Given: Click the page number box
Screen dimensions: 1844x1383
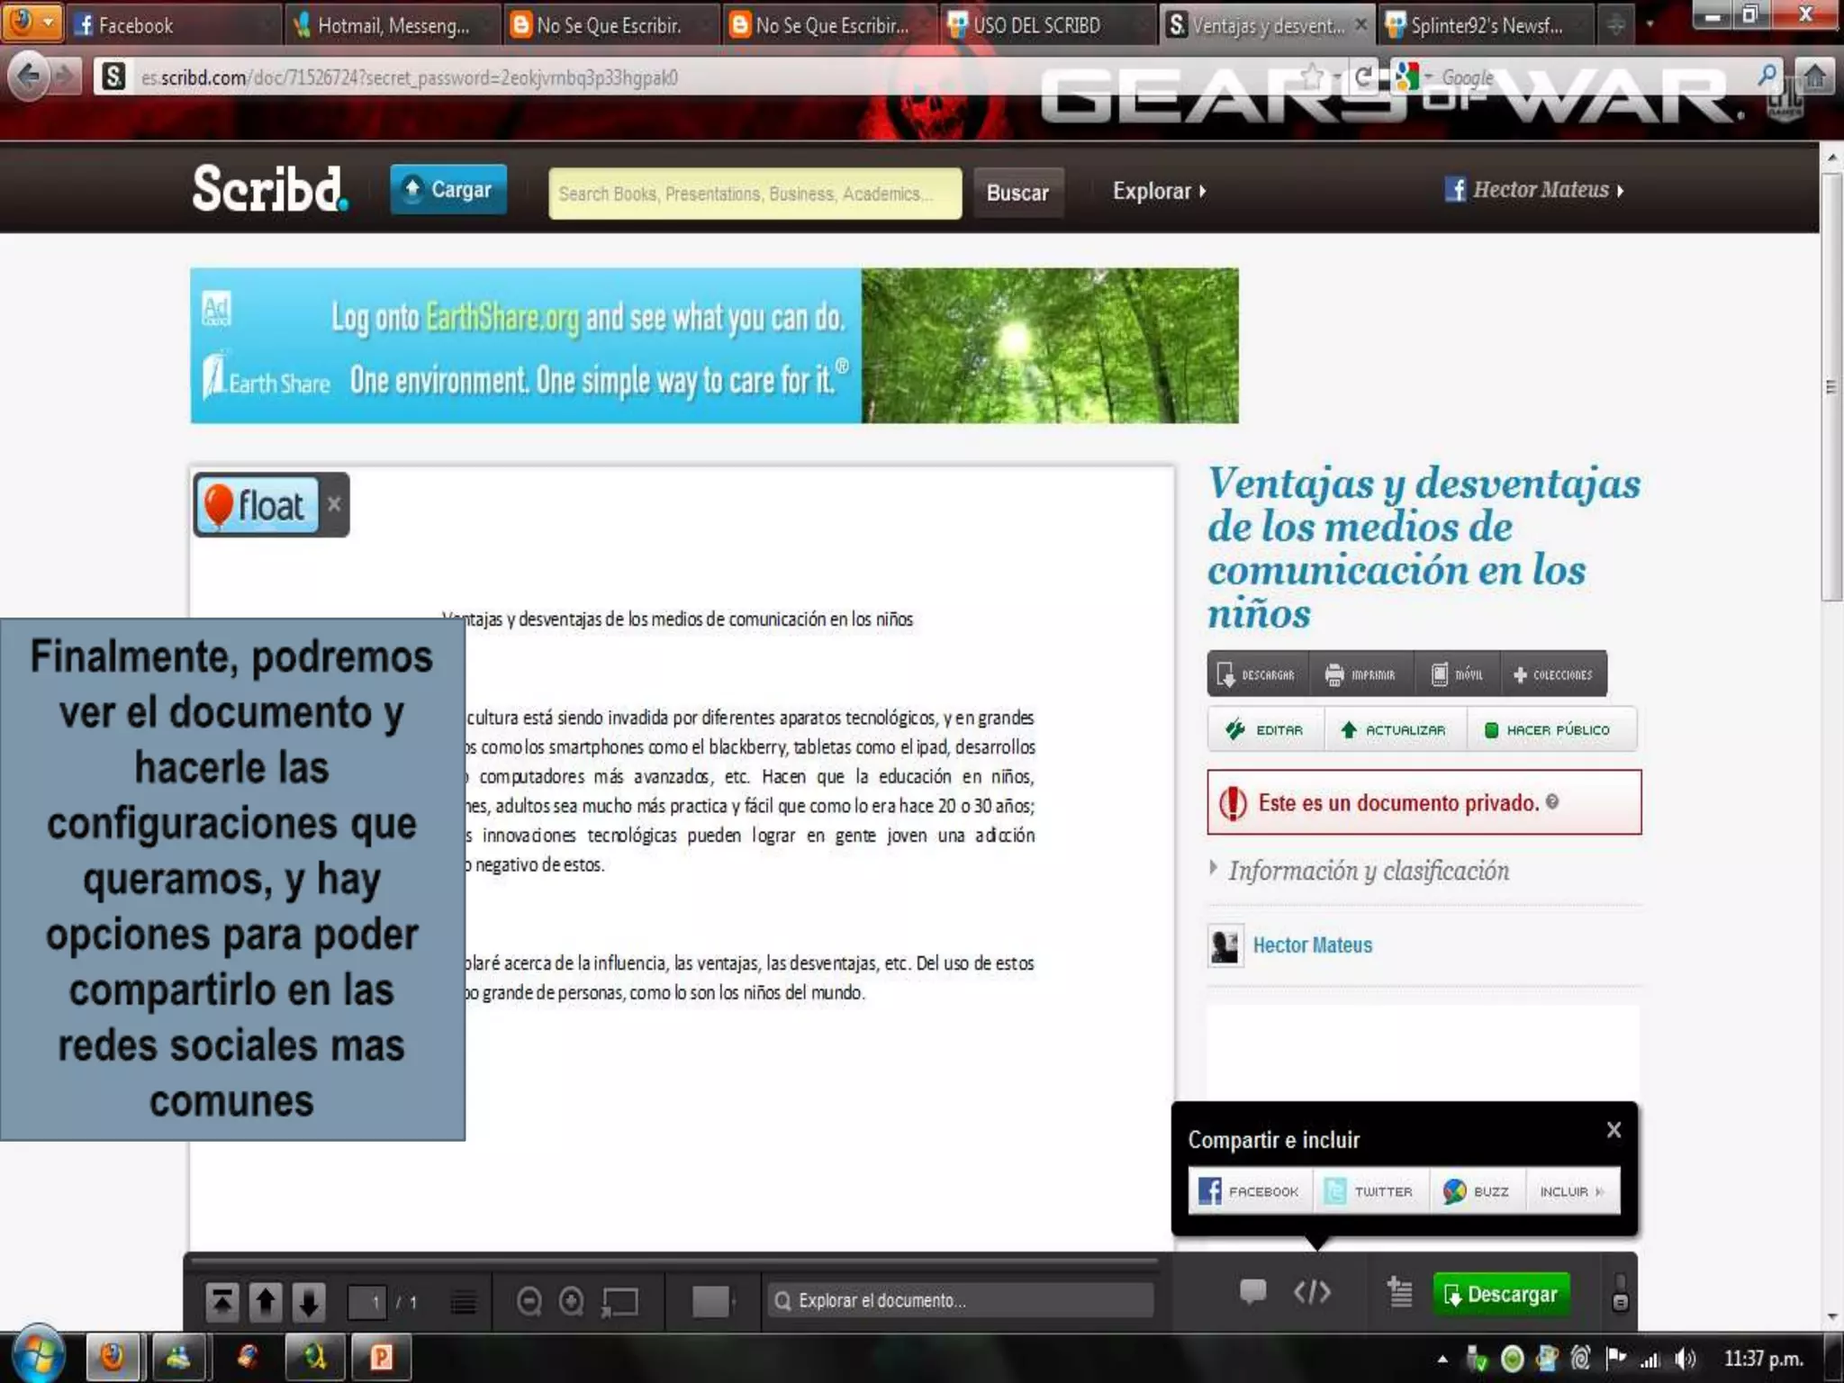Looking at the screenshot, I should coord(366,1302).
